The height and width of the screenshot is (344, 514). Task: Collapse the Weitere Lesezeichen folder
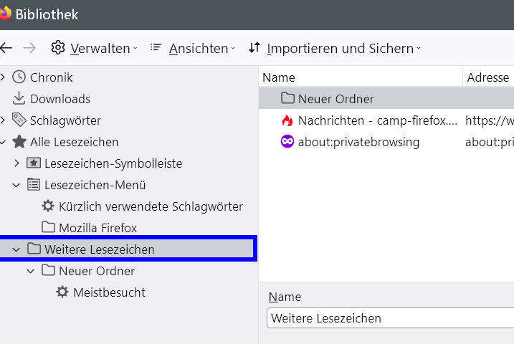(16, 249)
